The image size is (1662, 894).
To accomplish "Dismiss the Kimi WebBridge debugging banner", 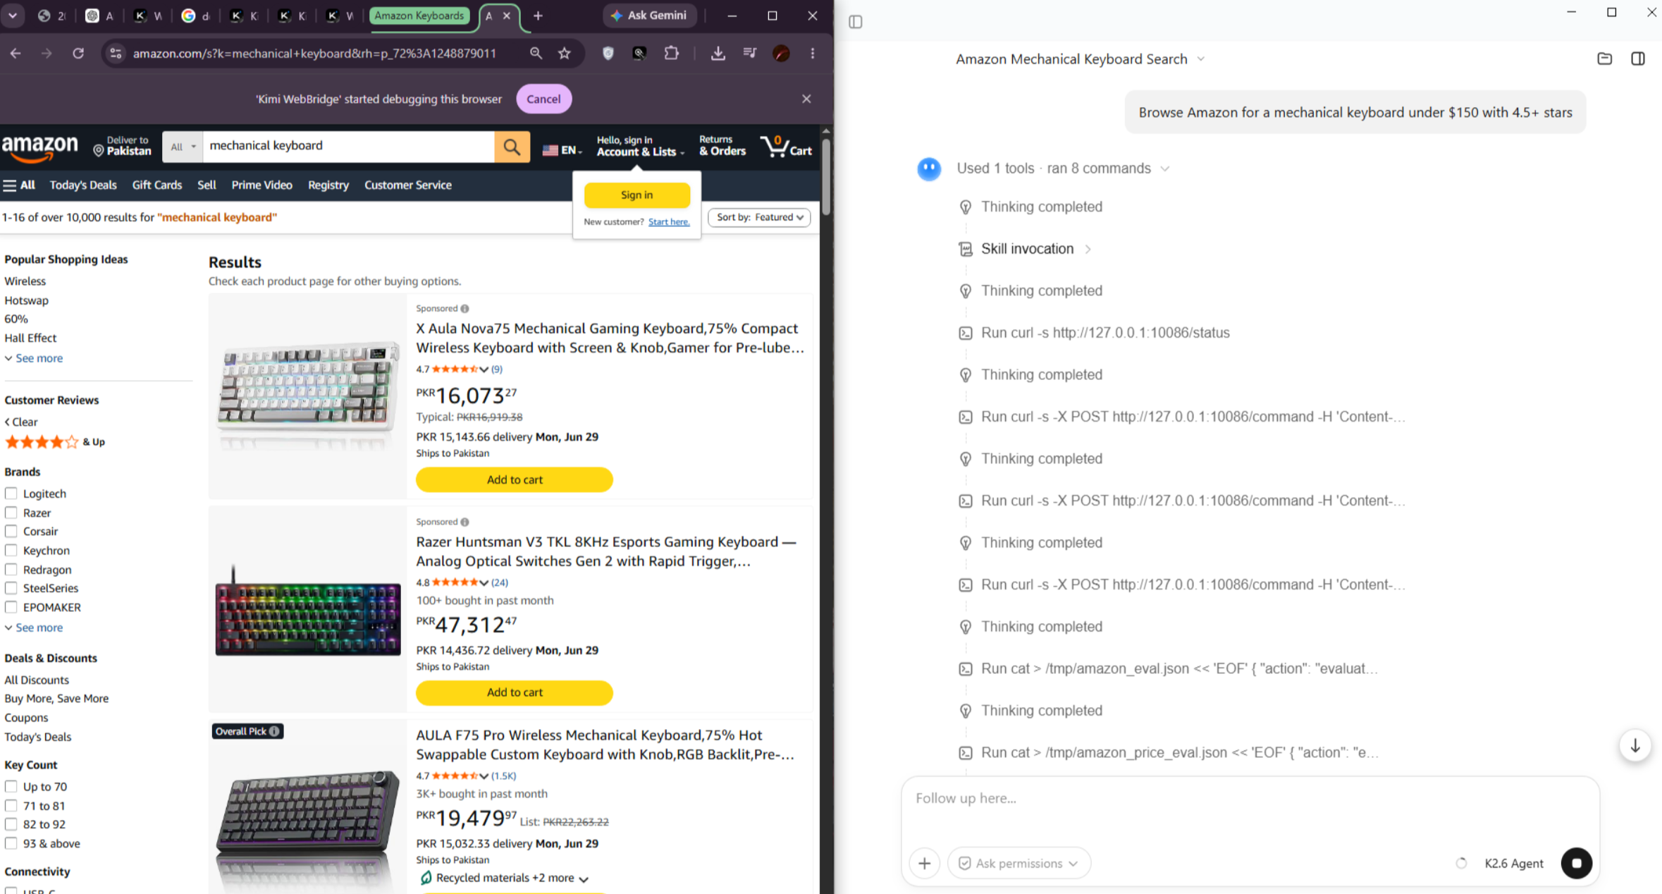I will tap(806, 99).
